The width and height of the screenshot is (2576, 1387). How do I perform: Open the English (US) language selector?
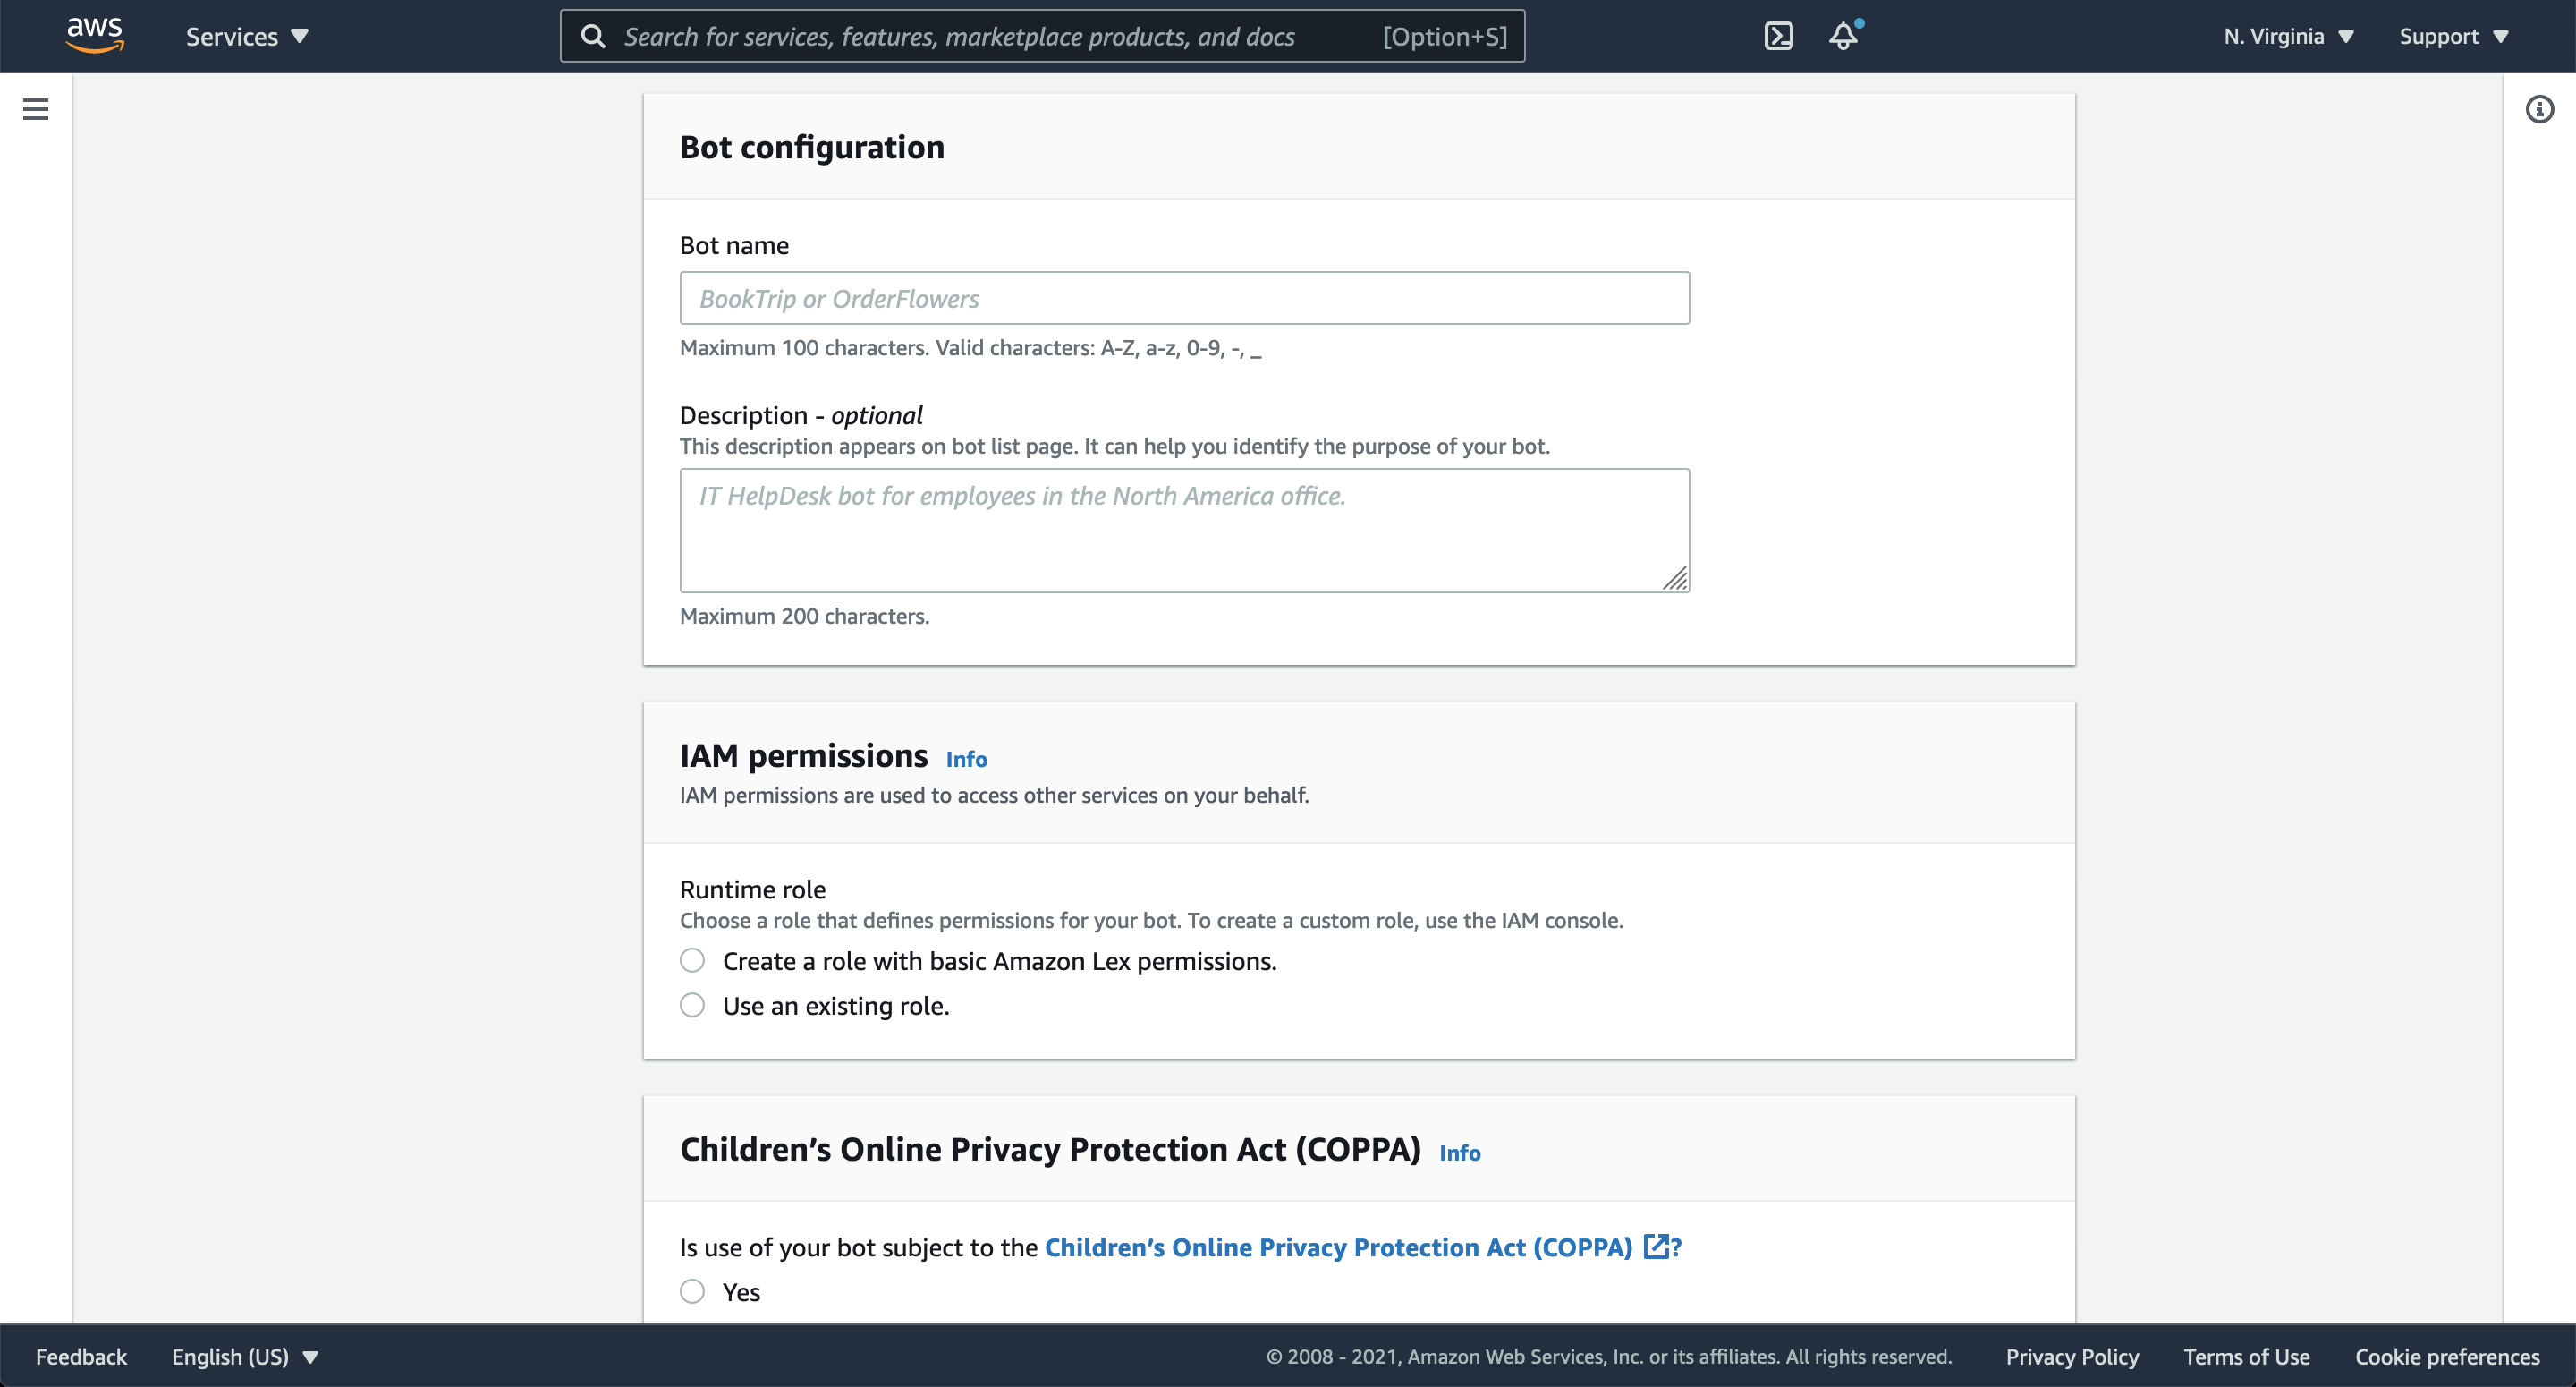[244, 1356]
